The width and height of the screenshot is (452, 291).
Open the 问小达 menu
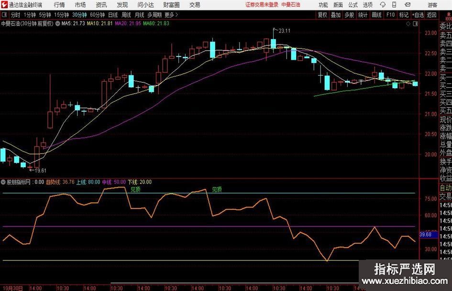[145, 5]
